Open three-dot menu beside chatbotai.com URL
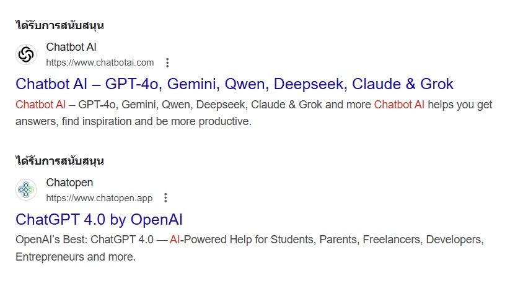 (x=167, y=63)
